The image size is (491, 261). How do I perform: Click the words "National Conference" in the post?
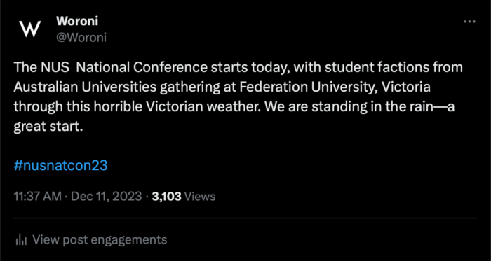pos(142,67)
